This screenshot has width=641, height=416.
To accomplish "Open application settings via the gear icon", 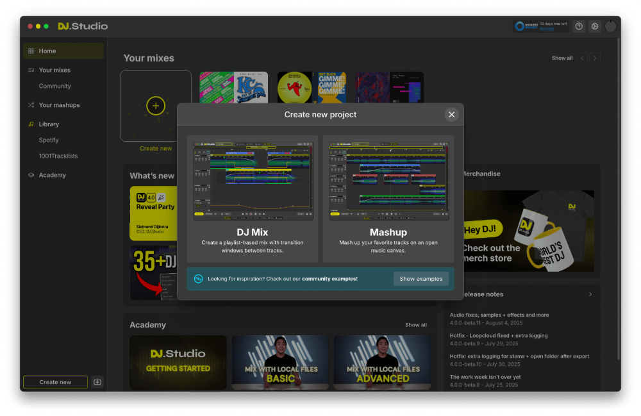I will [595, 26].
